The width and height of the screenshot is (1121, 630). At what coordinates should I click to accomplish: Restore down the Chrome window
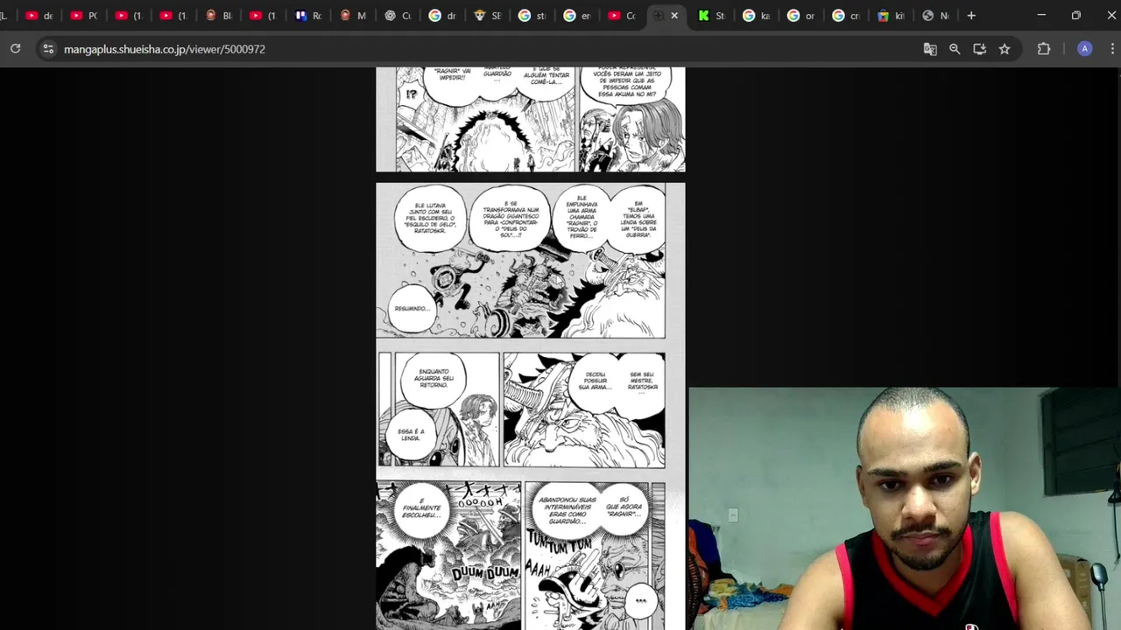coord(1076,16)
